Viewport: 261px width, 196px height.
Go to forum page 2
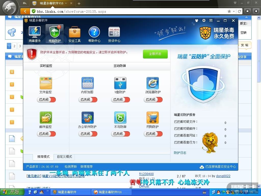(x=14, y=46)
